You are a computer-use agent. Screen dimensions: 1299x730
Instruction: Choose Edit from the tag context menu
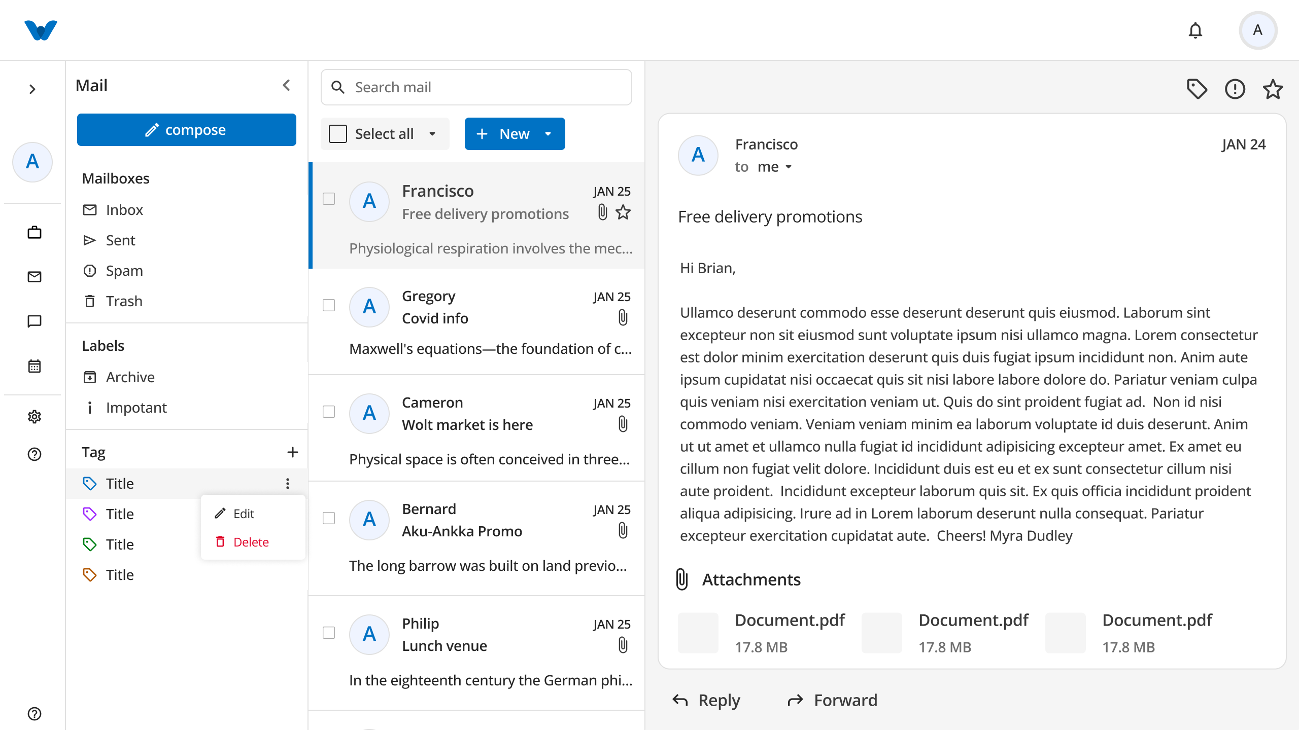tap(253, 514)
